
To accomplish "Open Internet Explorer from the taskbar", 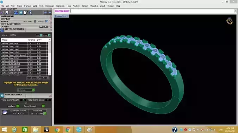I will coord(14,130).
